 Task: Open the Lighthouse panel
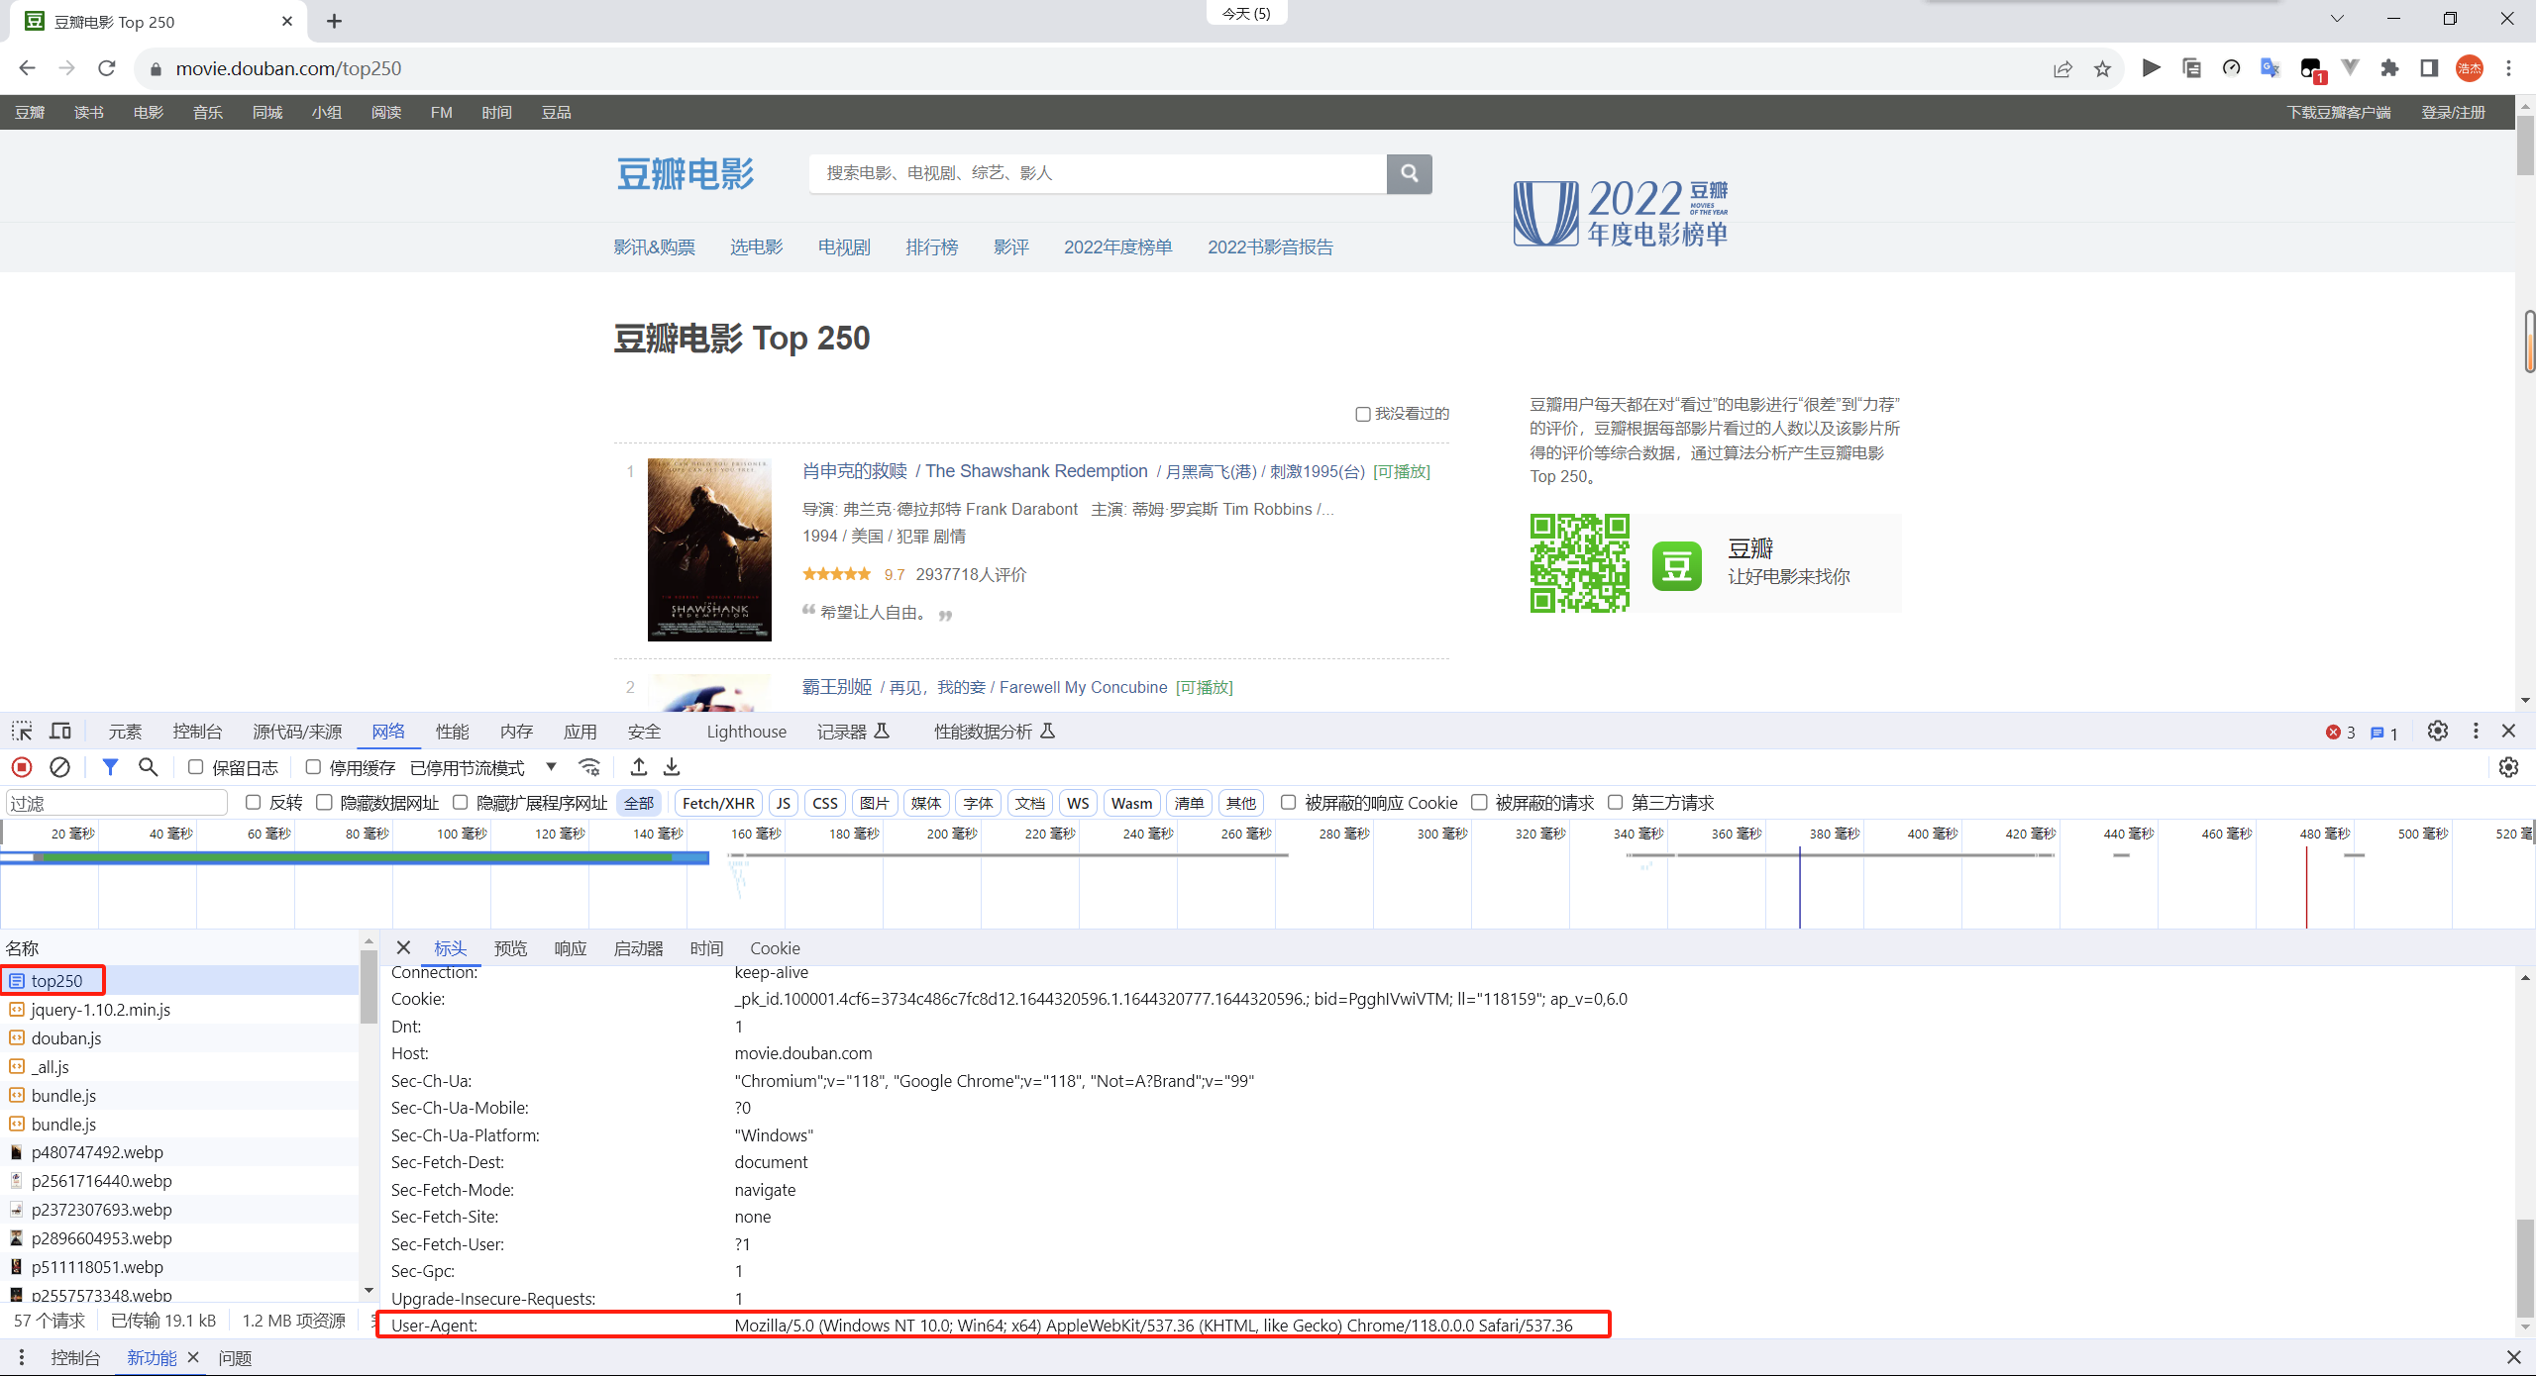[x=747, y=732]
